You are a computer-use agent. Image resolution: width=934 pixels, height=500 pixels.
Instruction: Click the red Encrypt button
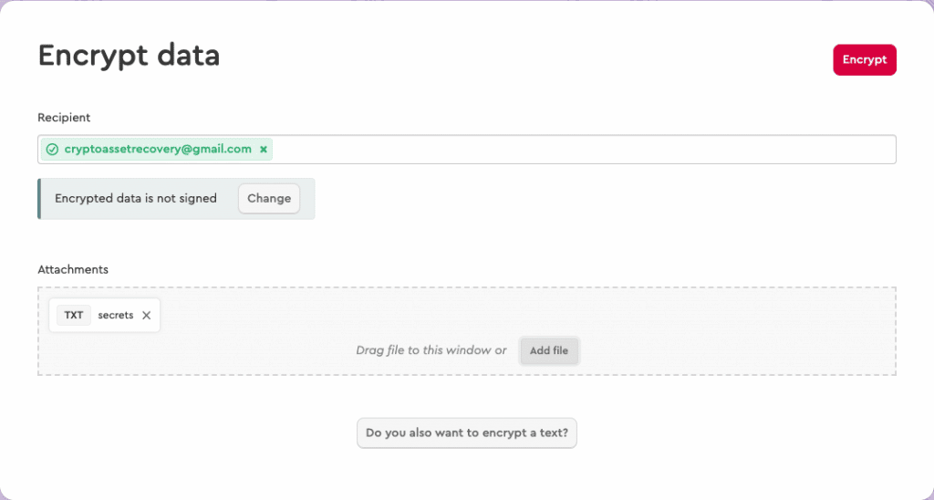pos(864,59)
